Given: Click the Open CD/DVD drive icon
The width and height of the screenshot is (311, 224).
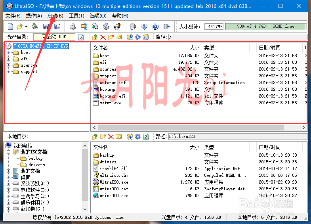Looking at the screenshot, I should point(35,27).
